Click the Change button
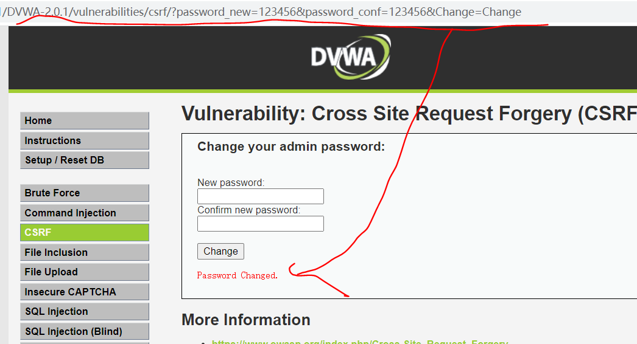637x344 pixels. [x=220, y=252]
